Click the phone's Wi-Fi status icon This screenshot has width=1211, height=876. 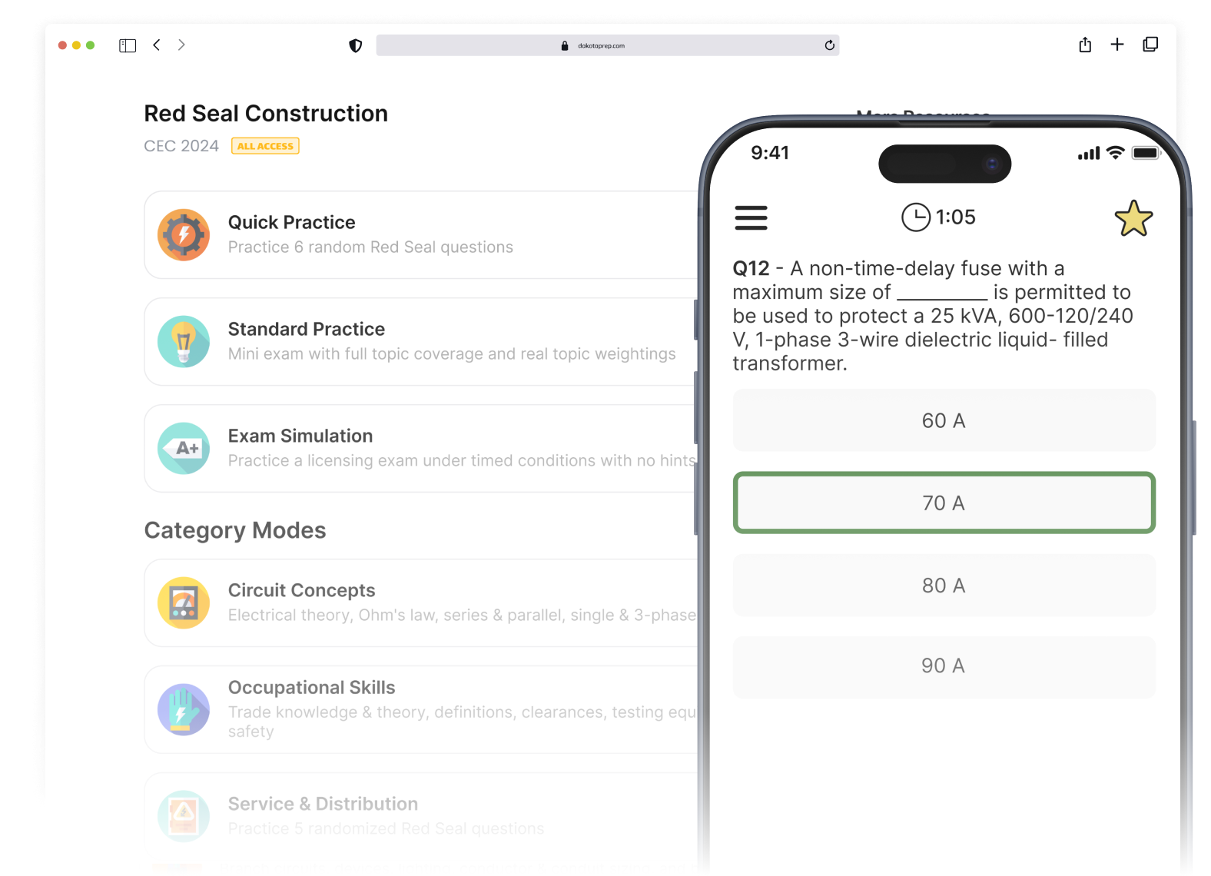tap(1115, 153)
